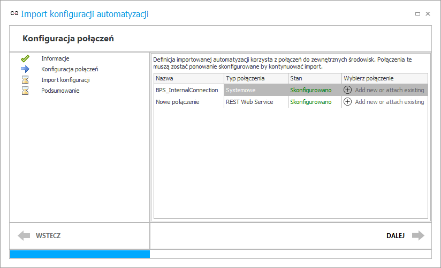Select Podsumowanie step in sidebar
The width and height of the screenshot is (441, 268).
coord(60,91)
